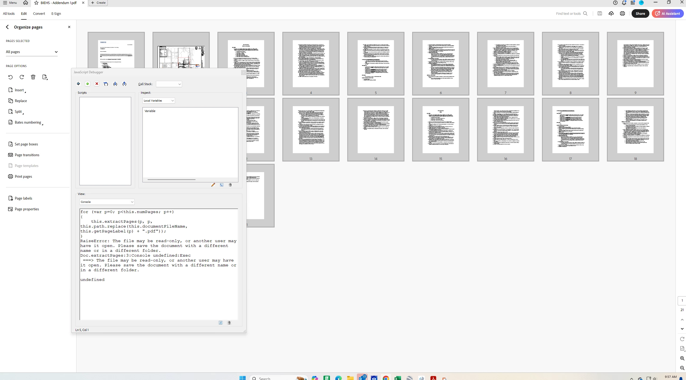Click the Step Into debugger icon
686x380 pixels.
pos(115,84)
